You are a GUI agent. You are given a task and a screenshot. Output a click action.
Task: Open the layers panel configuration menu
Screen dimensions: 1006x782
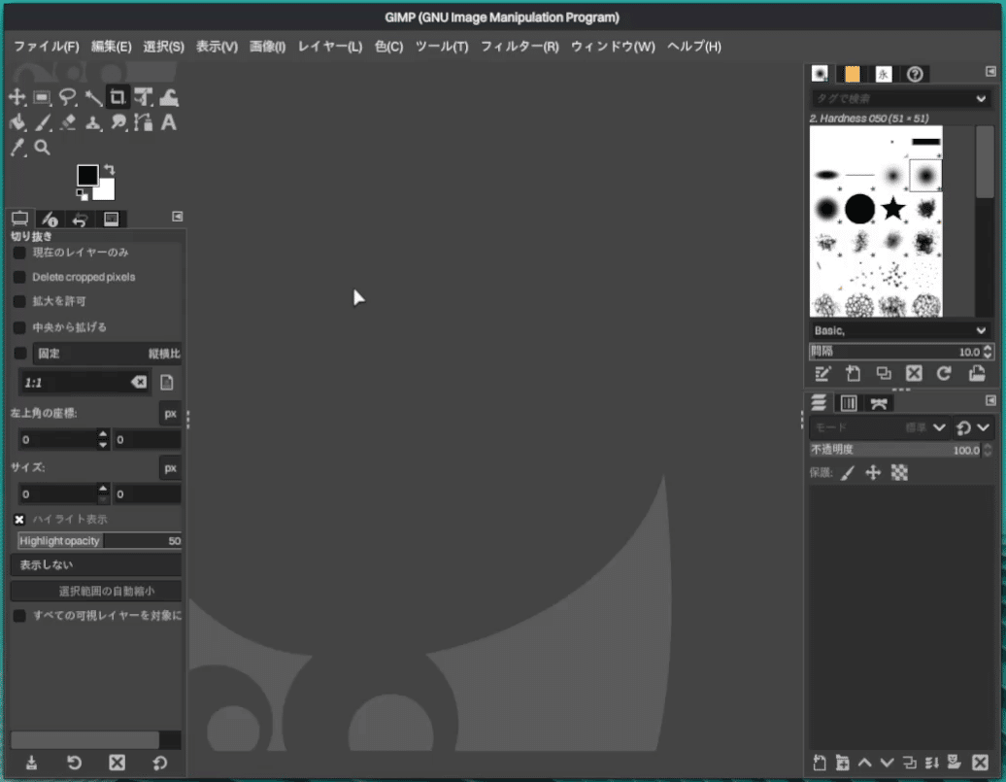(x=990, y=400)
